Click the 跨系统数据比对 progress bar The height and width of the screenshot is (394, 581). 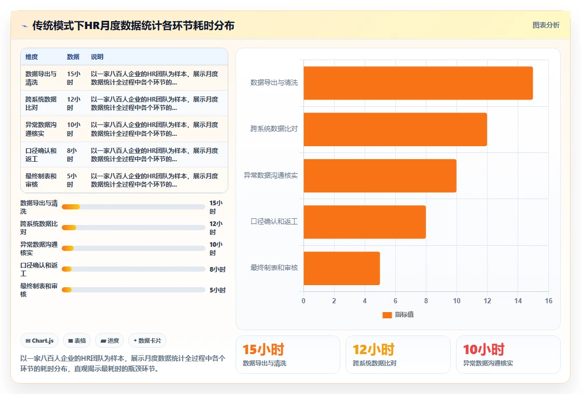133,228
